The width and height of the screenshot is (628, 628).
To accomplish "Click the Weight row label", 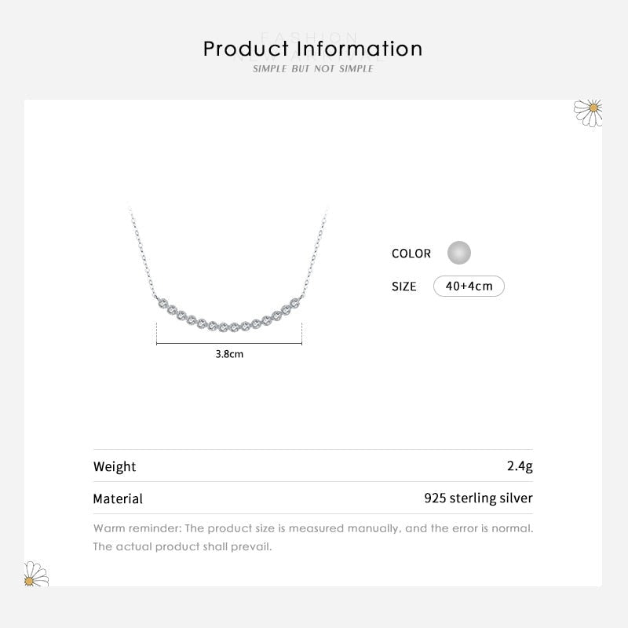I will coord(115,466).
